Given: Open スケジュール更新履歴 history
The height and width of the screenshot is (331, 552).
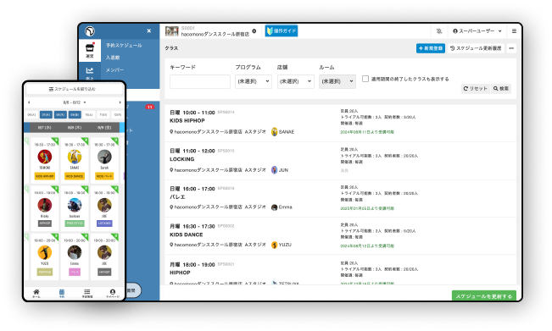Looking at the screenshot, I should pos(476,48).
